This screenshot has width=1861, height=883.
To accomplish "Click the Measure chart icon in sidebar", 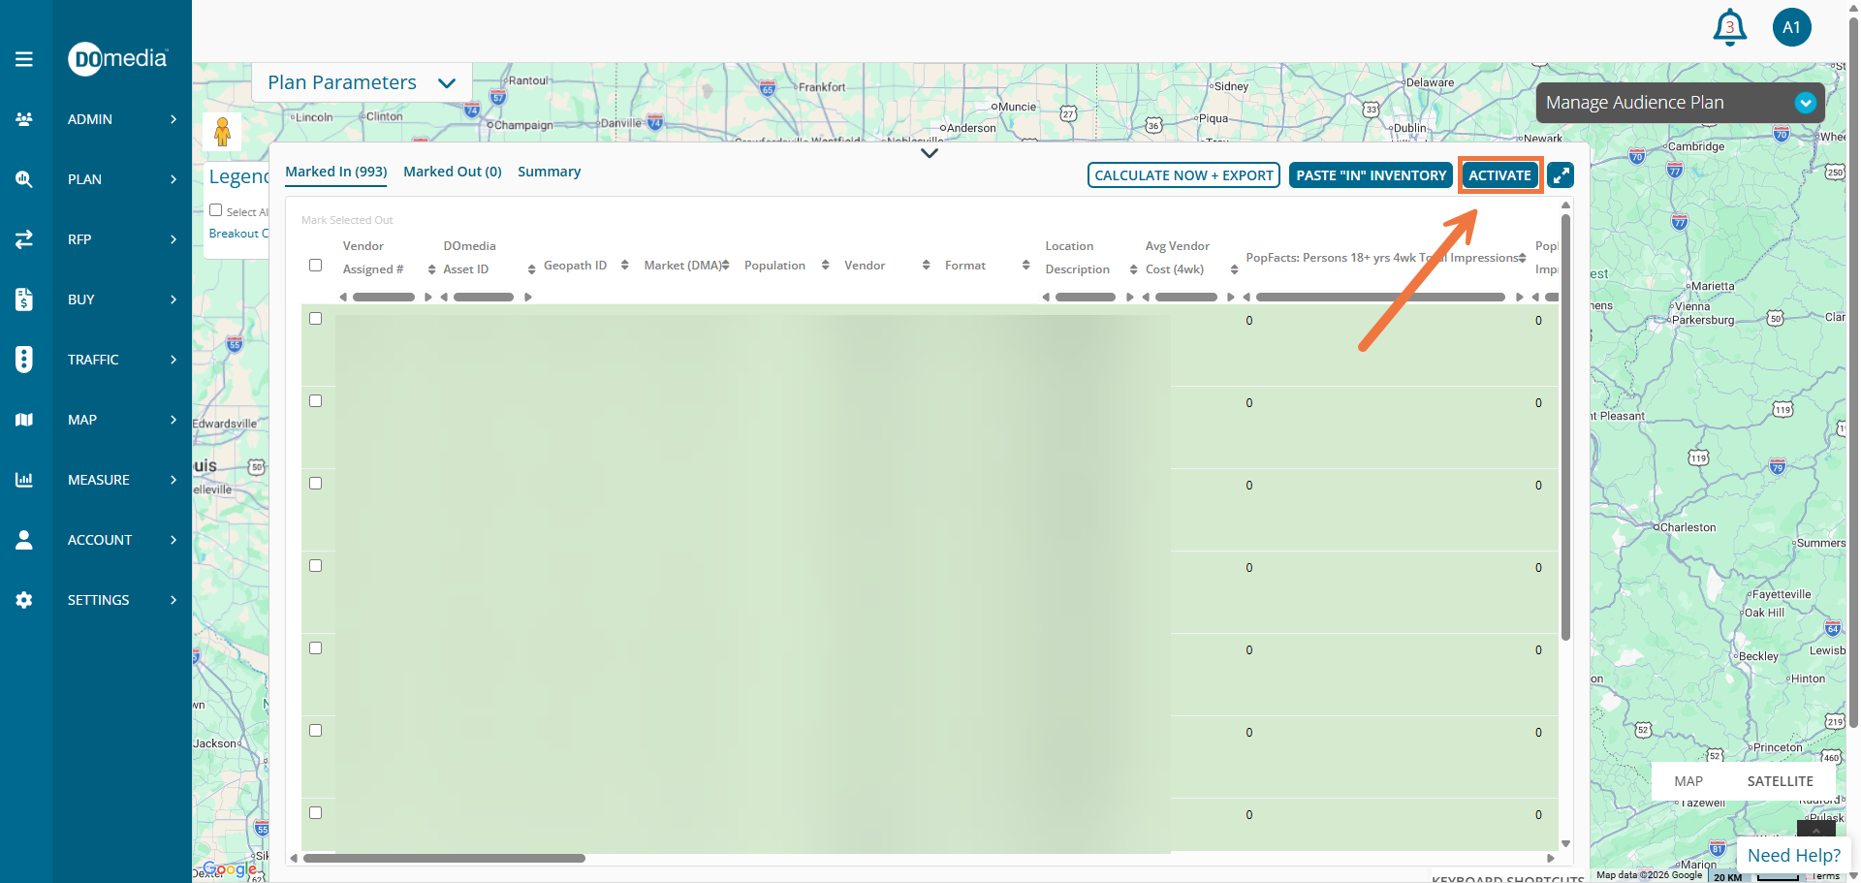I will [x=24, y=480].
